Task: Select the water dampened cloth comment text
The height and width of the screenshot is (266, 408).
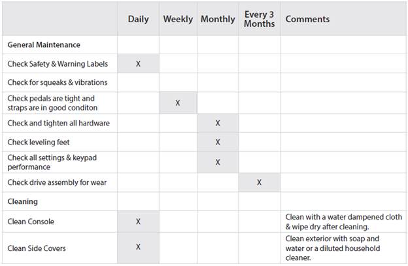Action: point(343,222)
